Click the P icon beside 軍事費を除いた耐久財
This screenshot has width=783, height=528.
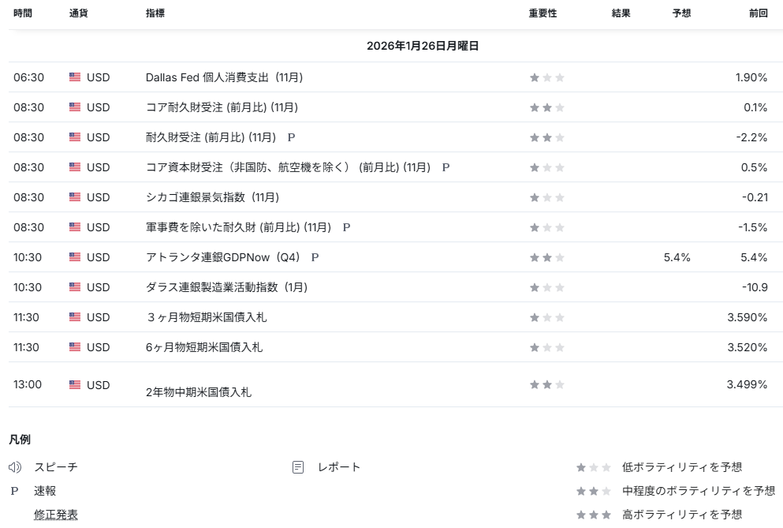pos(346,227)
